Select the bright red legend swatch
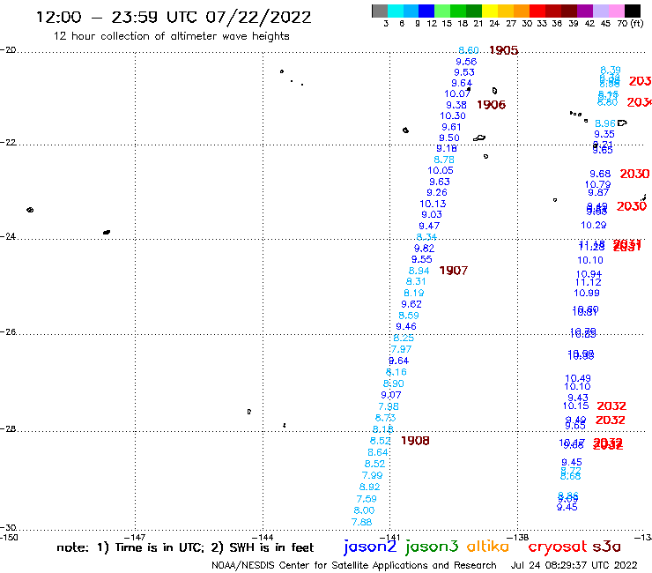The width and height of the screenshot is (652, 573). pyautogui.click(x=537, y=11)
